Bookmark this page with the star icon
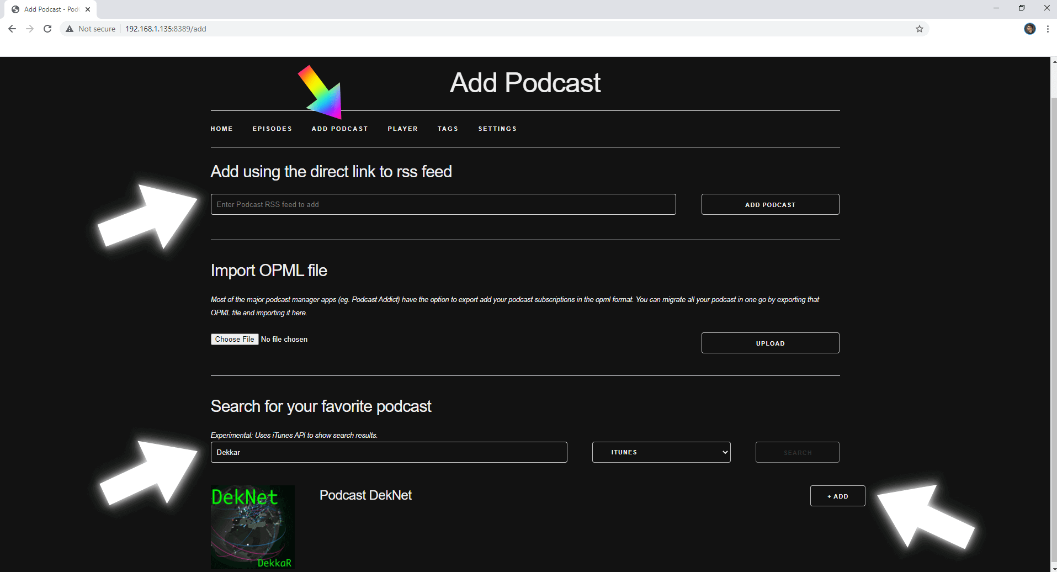This screenshot has width=1057, height=572. pyautogui.click(x=920, y=29)
